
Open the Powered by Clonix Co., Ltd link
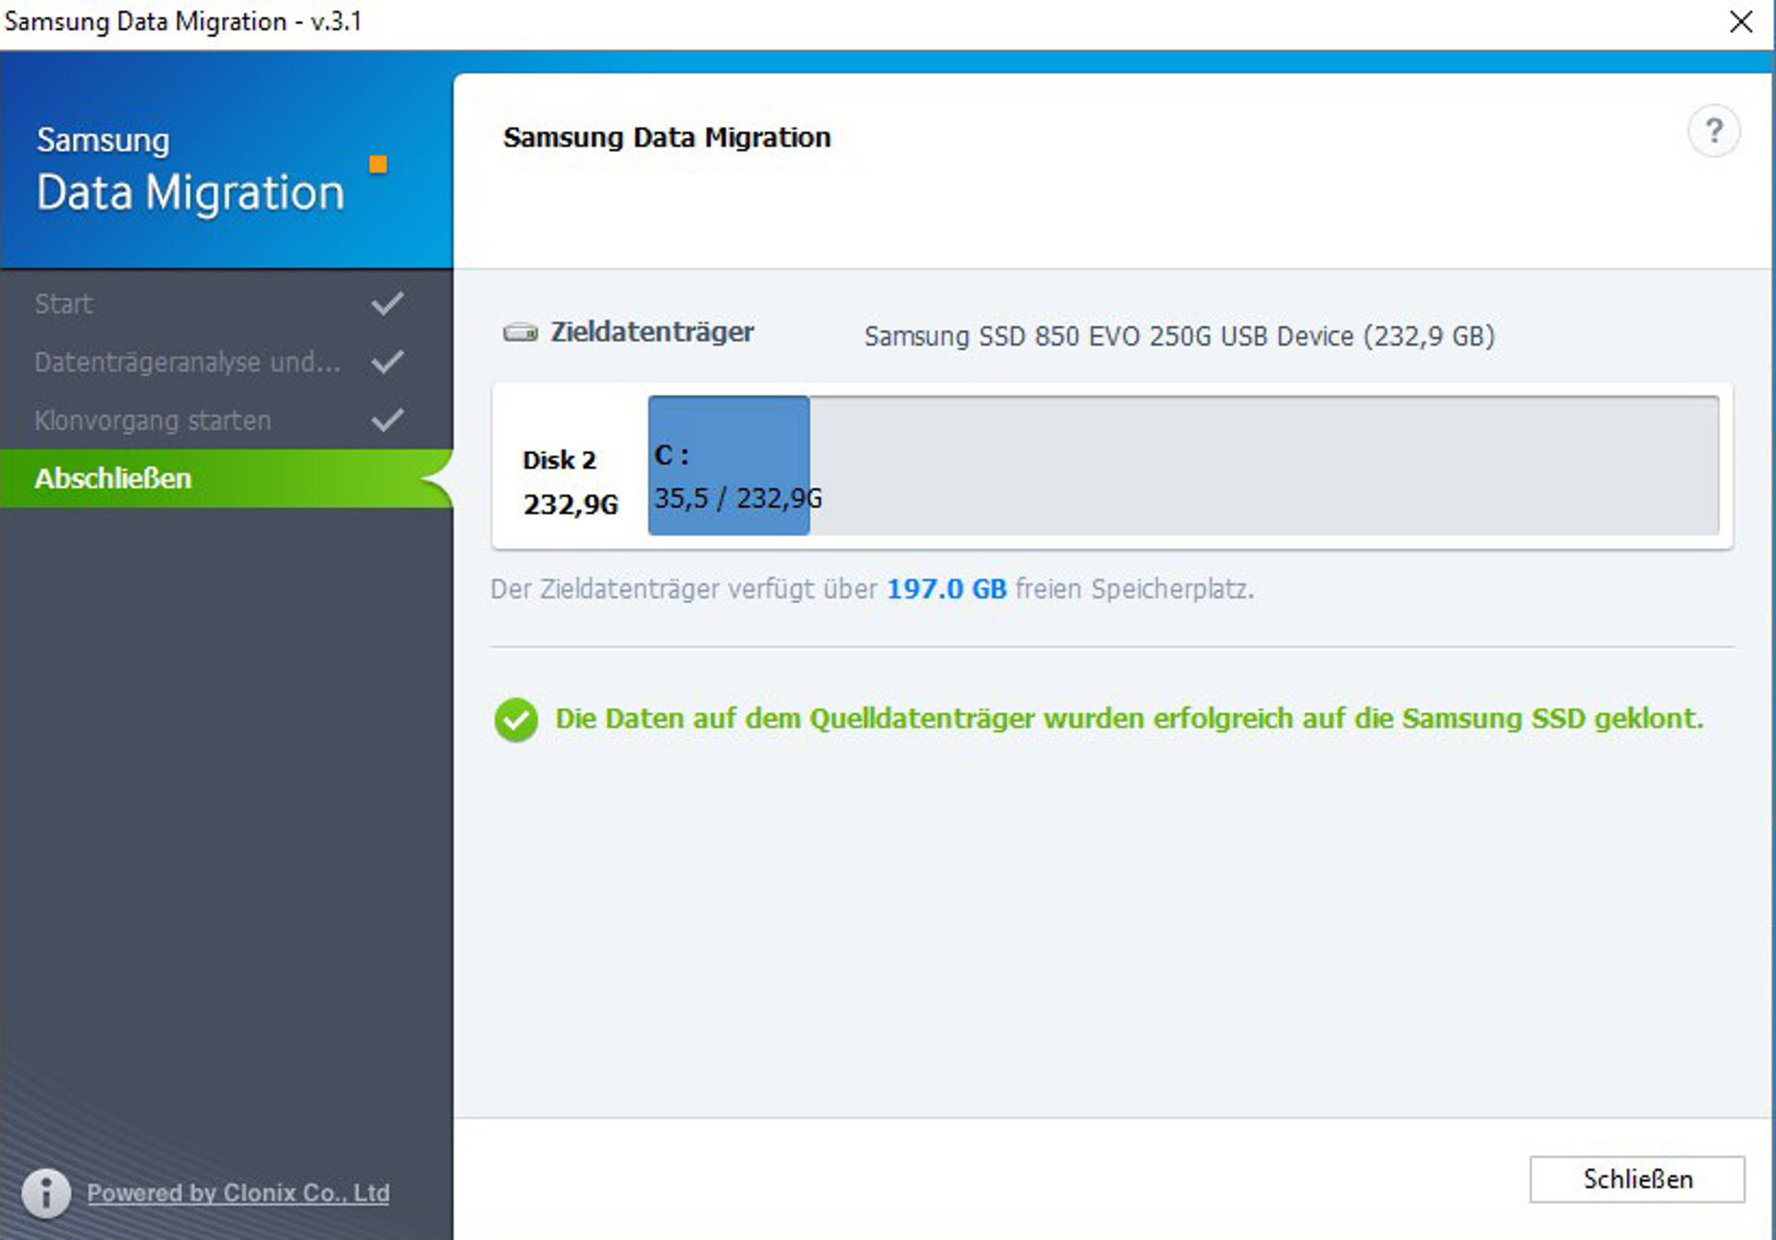238,1193
